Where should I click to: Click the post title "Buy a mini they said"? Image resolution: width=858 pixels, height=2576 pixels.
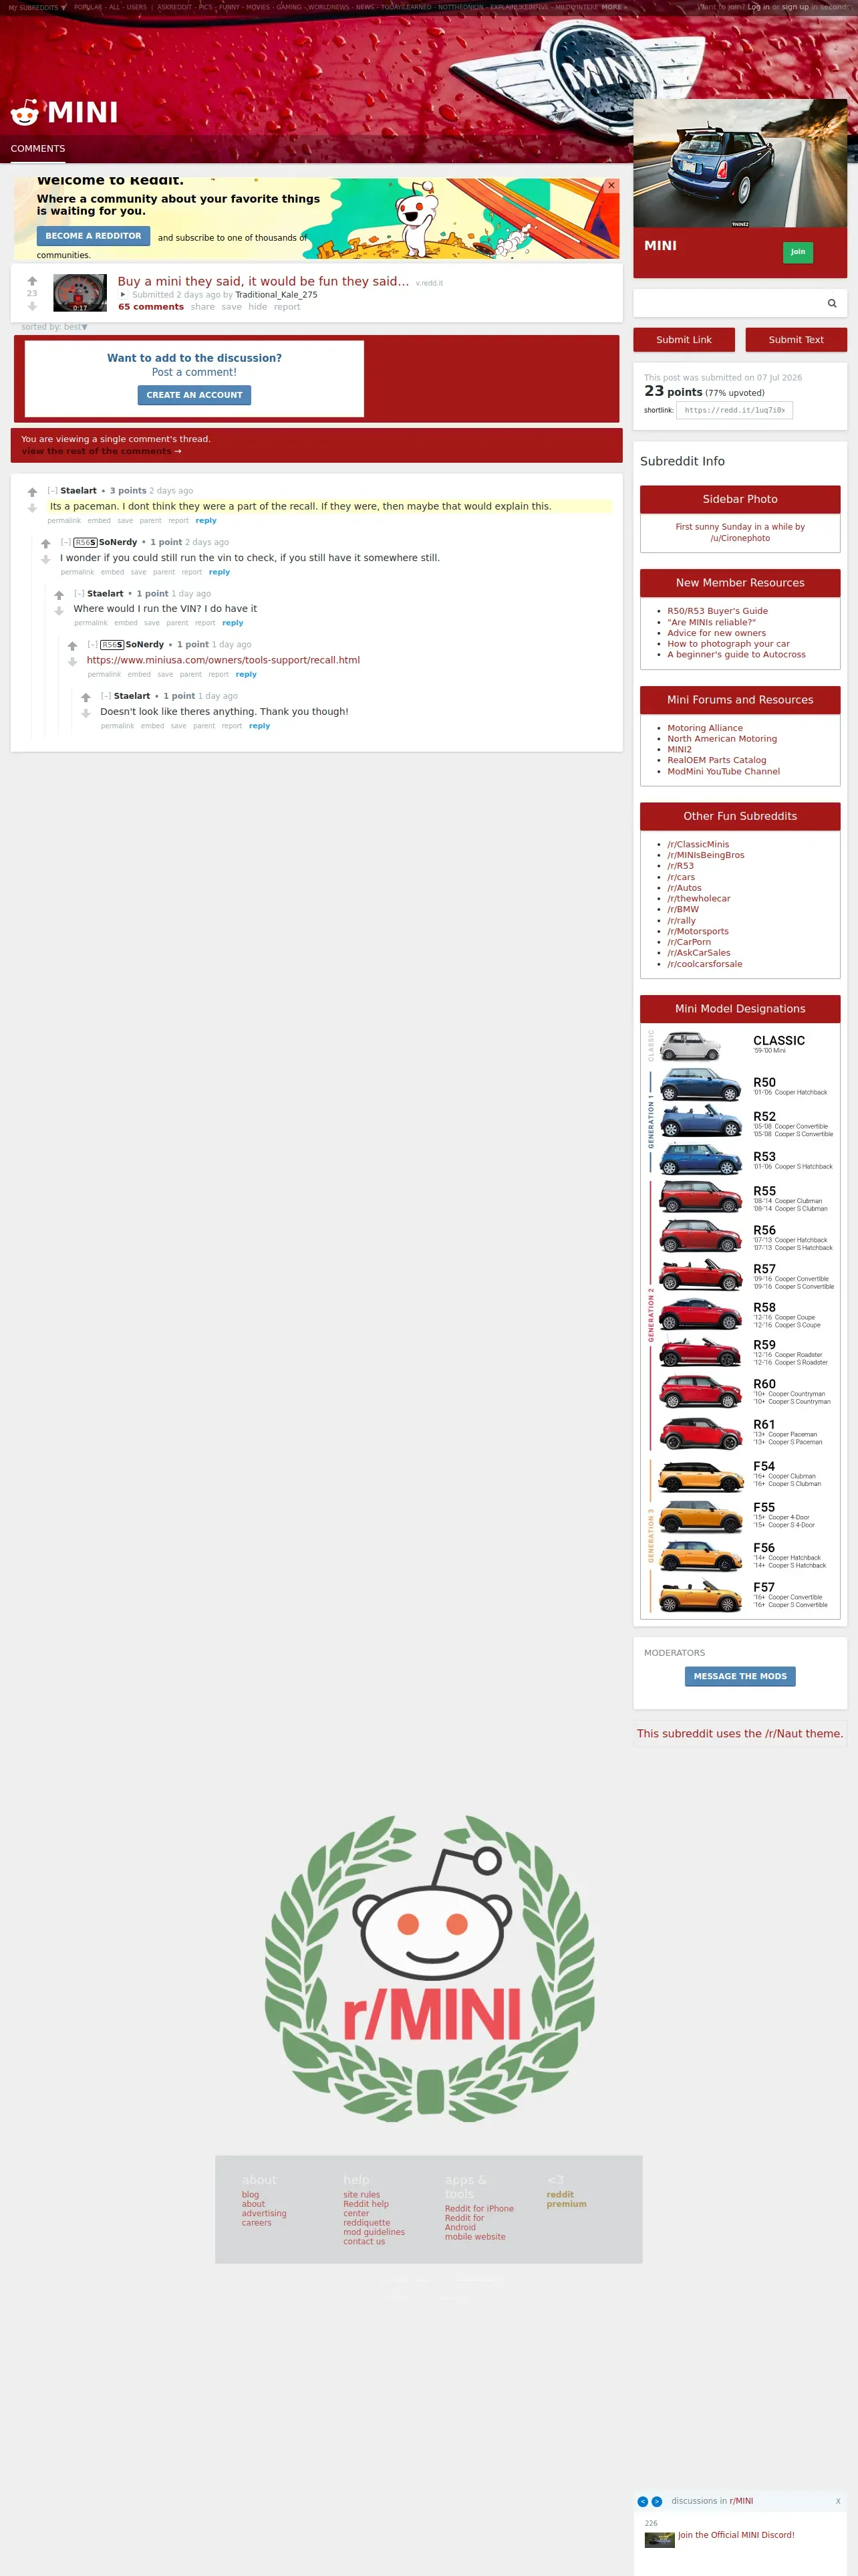pyautogui.click(x=264, y=281)
